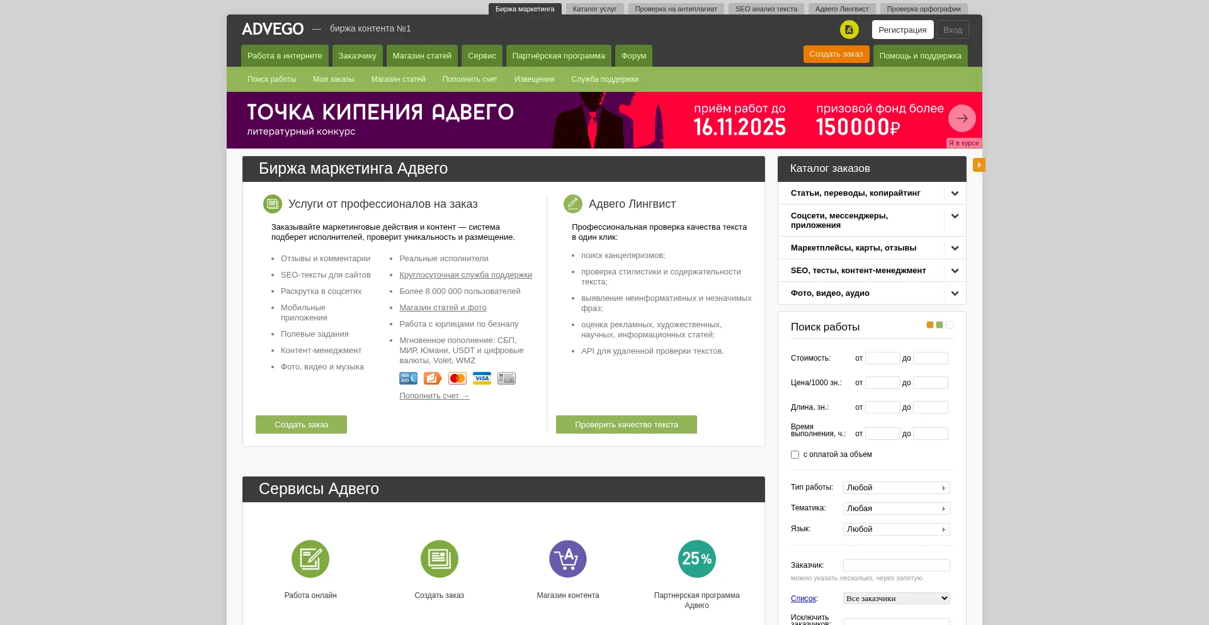
Task: Click the pink arrow on the contest banner
Action: tap(962, 118)
